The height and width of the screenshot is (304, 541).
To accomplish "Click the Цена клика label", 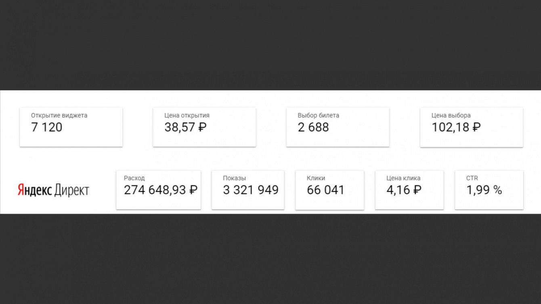I will 403,178.
